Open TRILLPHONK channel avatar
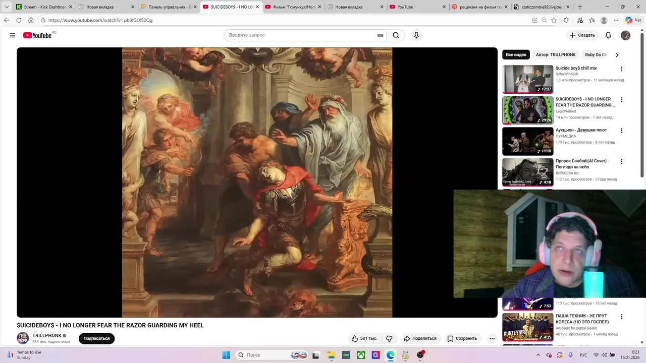The height and width of the screenshot is (363, 646). (23, 338)
